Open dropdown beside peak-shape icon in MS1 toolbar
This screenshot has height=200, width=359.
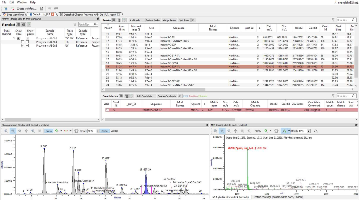click(289, 131)
